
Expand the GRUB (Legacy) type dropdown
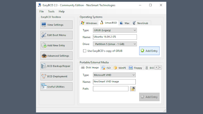(115, 30)
